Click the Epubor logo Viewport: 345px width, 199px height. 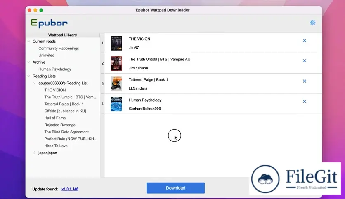[49, 23]
